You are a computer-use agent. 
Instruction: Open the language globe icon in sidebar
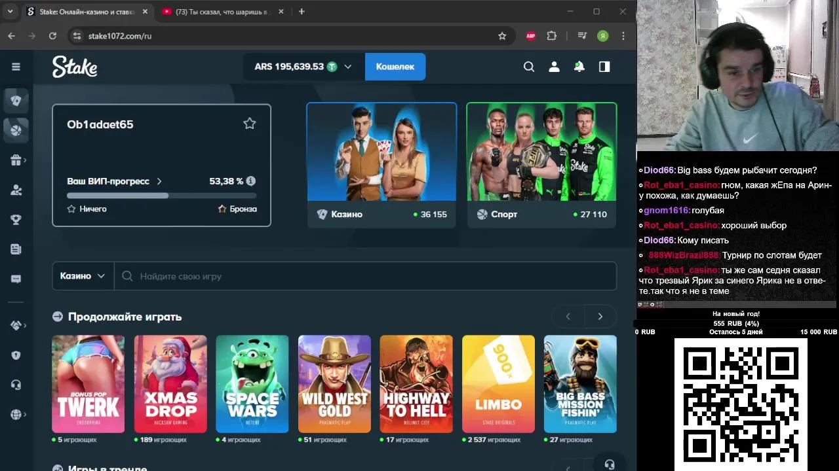click(x=16, y=415)
